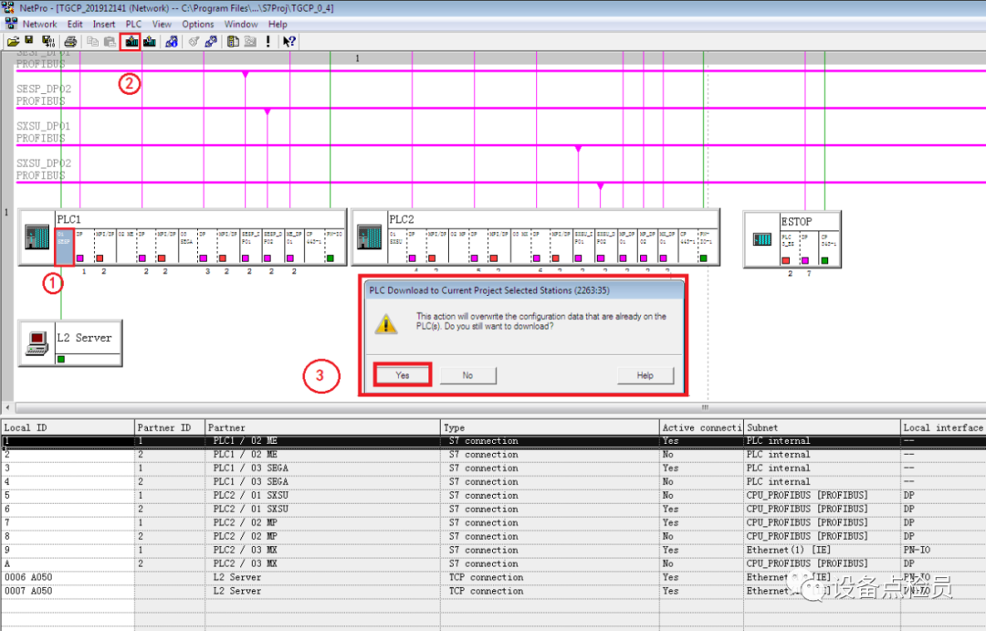Click the Save floppy disk icon
Viewport: 986px width, 631px height.
(29, 41)
